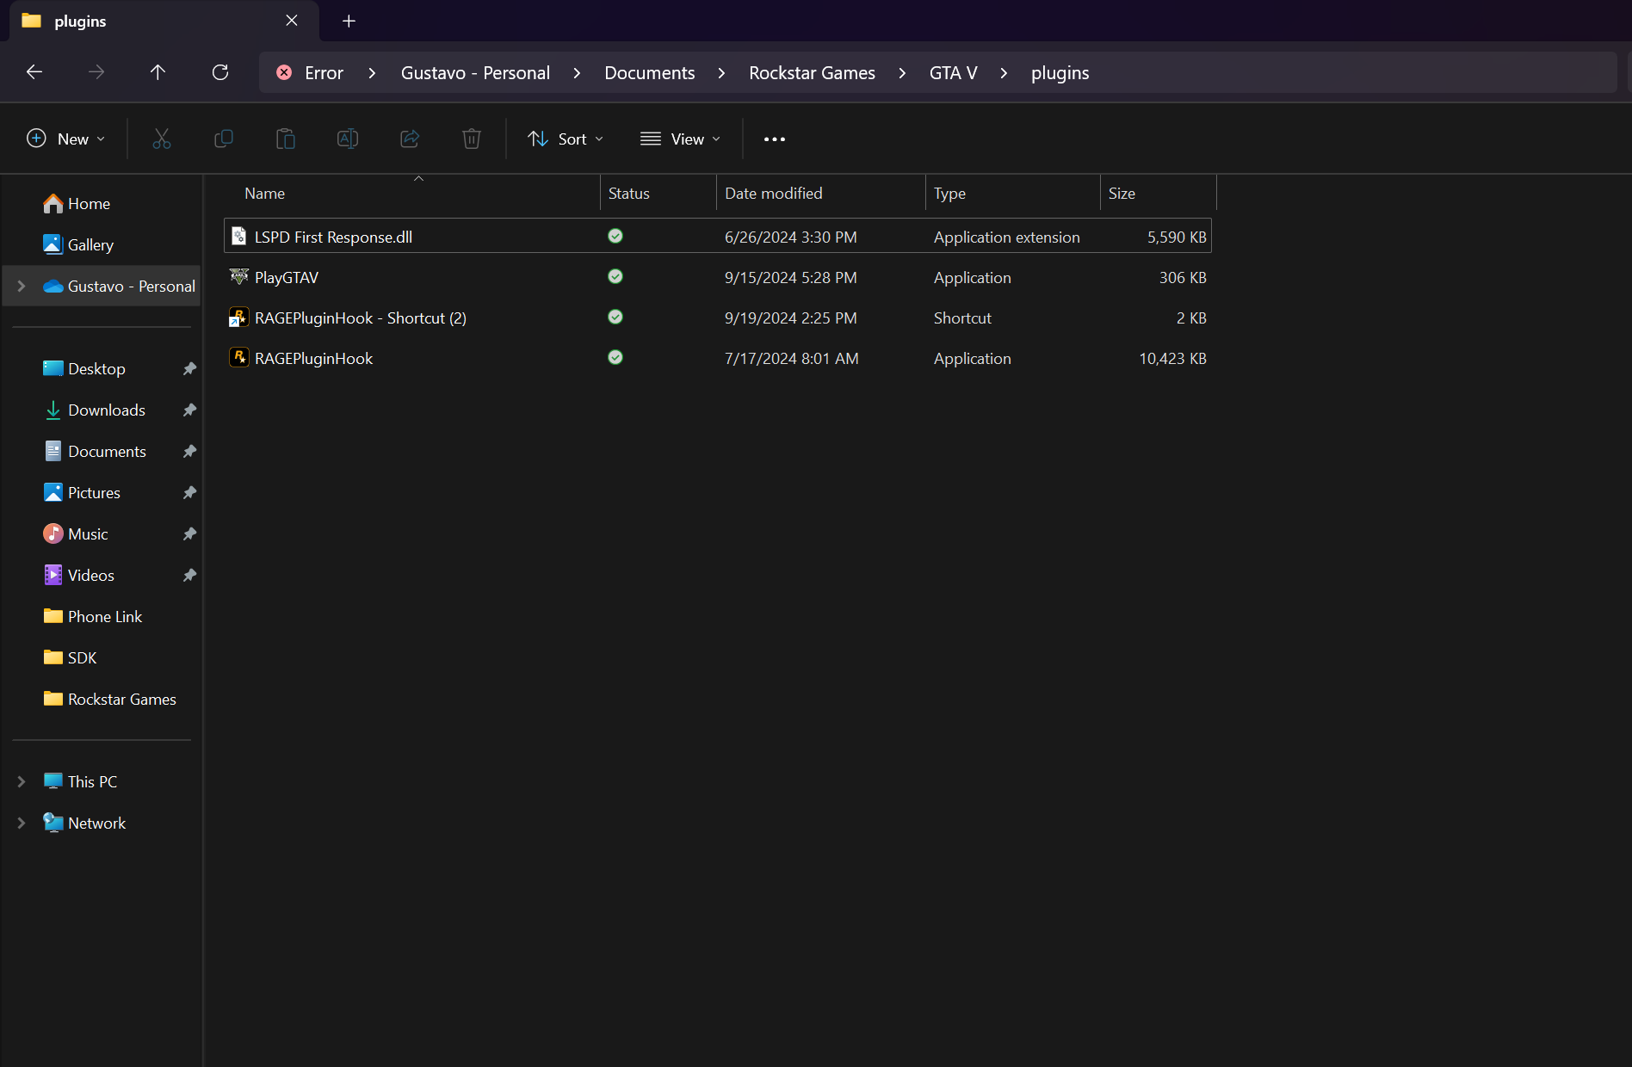This screenshot has width=1632, height=1067.
Task: Close the plugins tab
Action: point(292,21)
